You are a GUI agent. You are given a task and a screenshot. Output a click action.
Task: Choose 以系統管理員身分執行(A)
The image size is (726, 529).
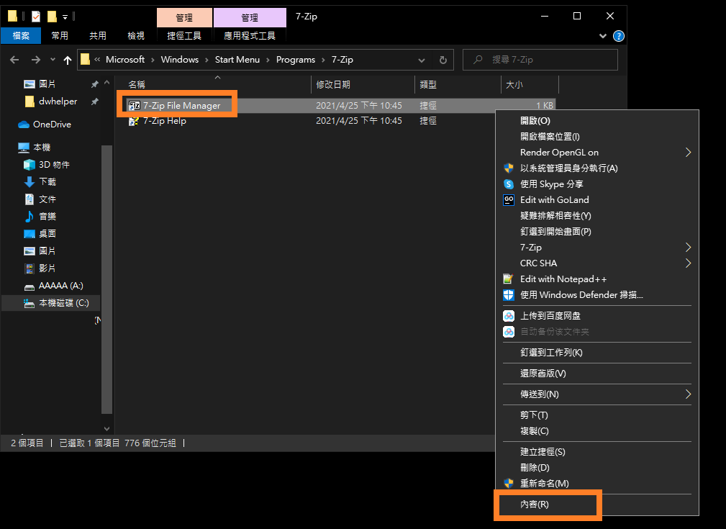(x=568, y=168)
